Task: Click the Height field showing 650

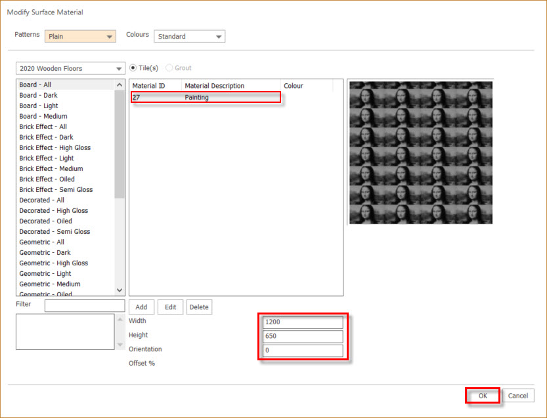Action: [303, 336]
